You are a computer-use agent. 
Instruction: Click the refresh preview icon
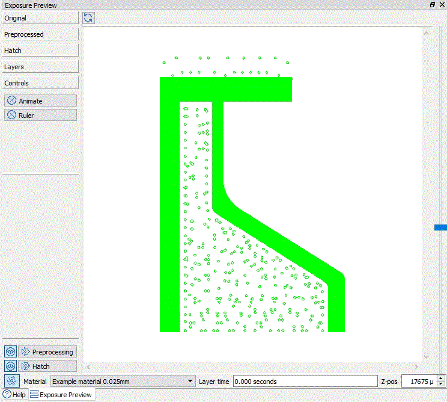pos(88,18)
